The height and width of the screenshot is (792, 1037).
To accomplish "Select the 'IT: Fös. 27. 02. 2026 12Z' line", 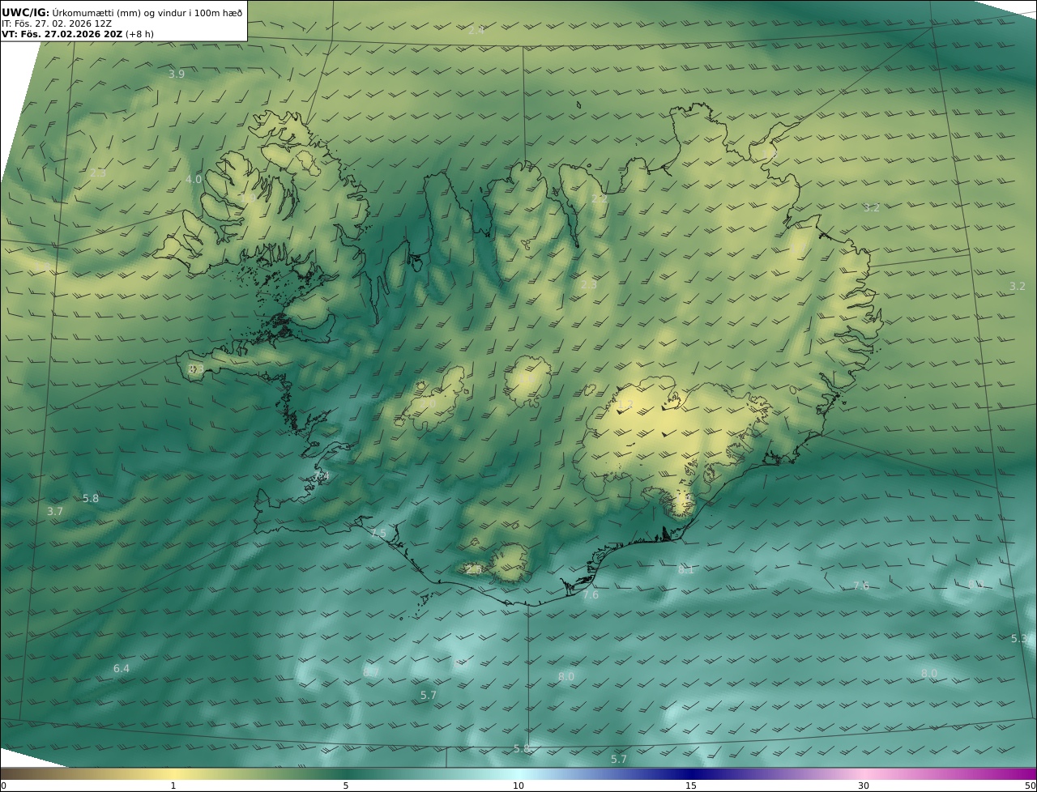I will pyautogui.click(x=56, y=23).
